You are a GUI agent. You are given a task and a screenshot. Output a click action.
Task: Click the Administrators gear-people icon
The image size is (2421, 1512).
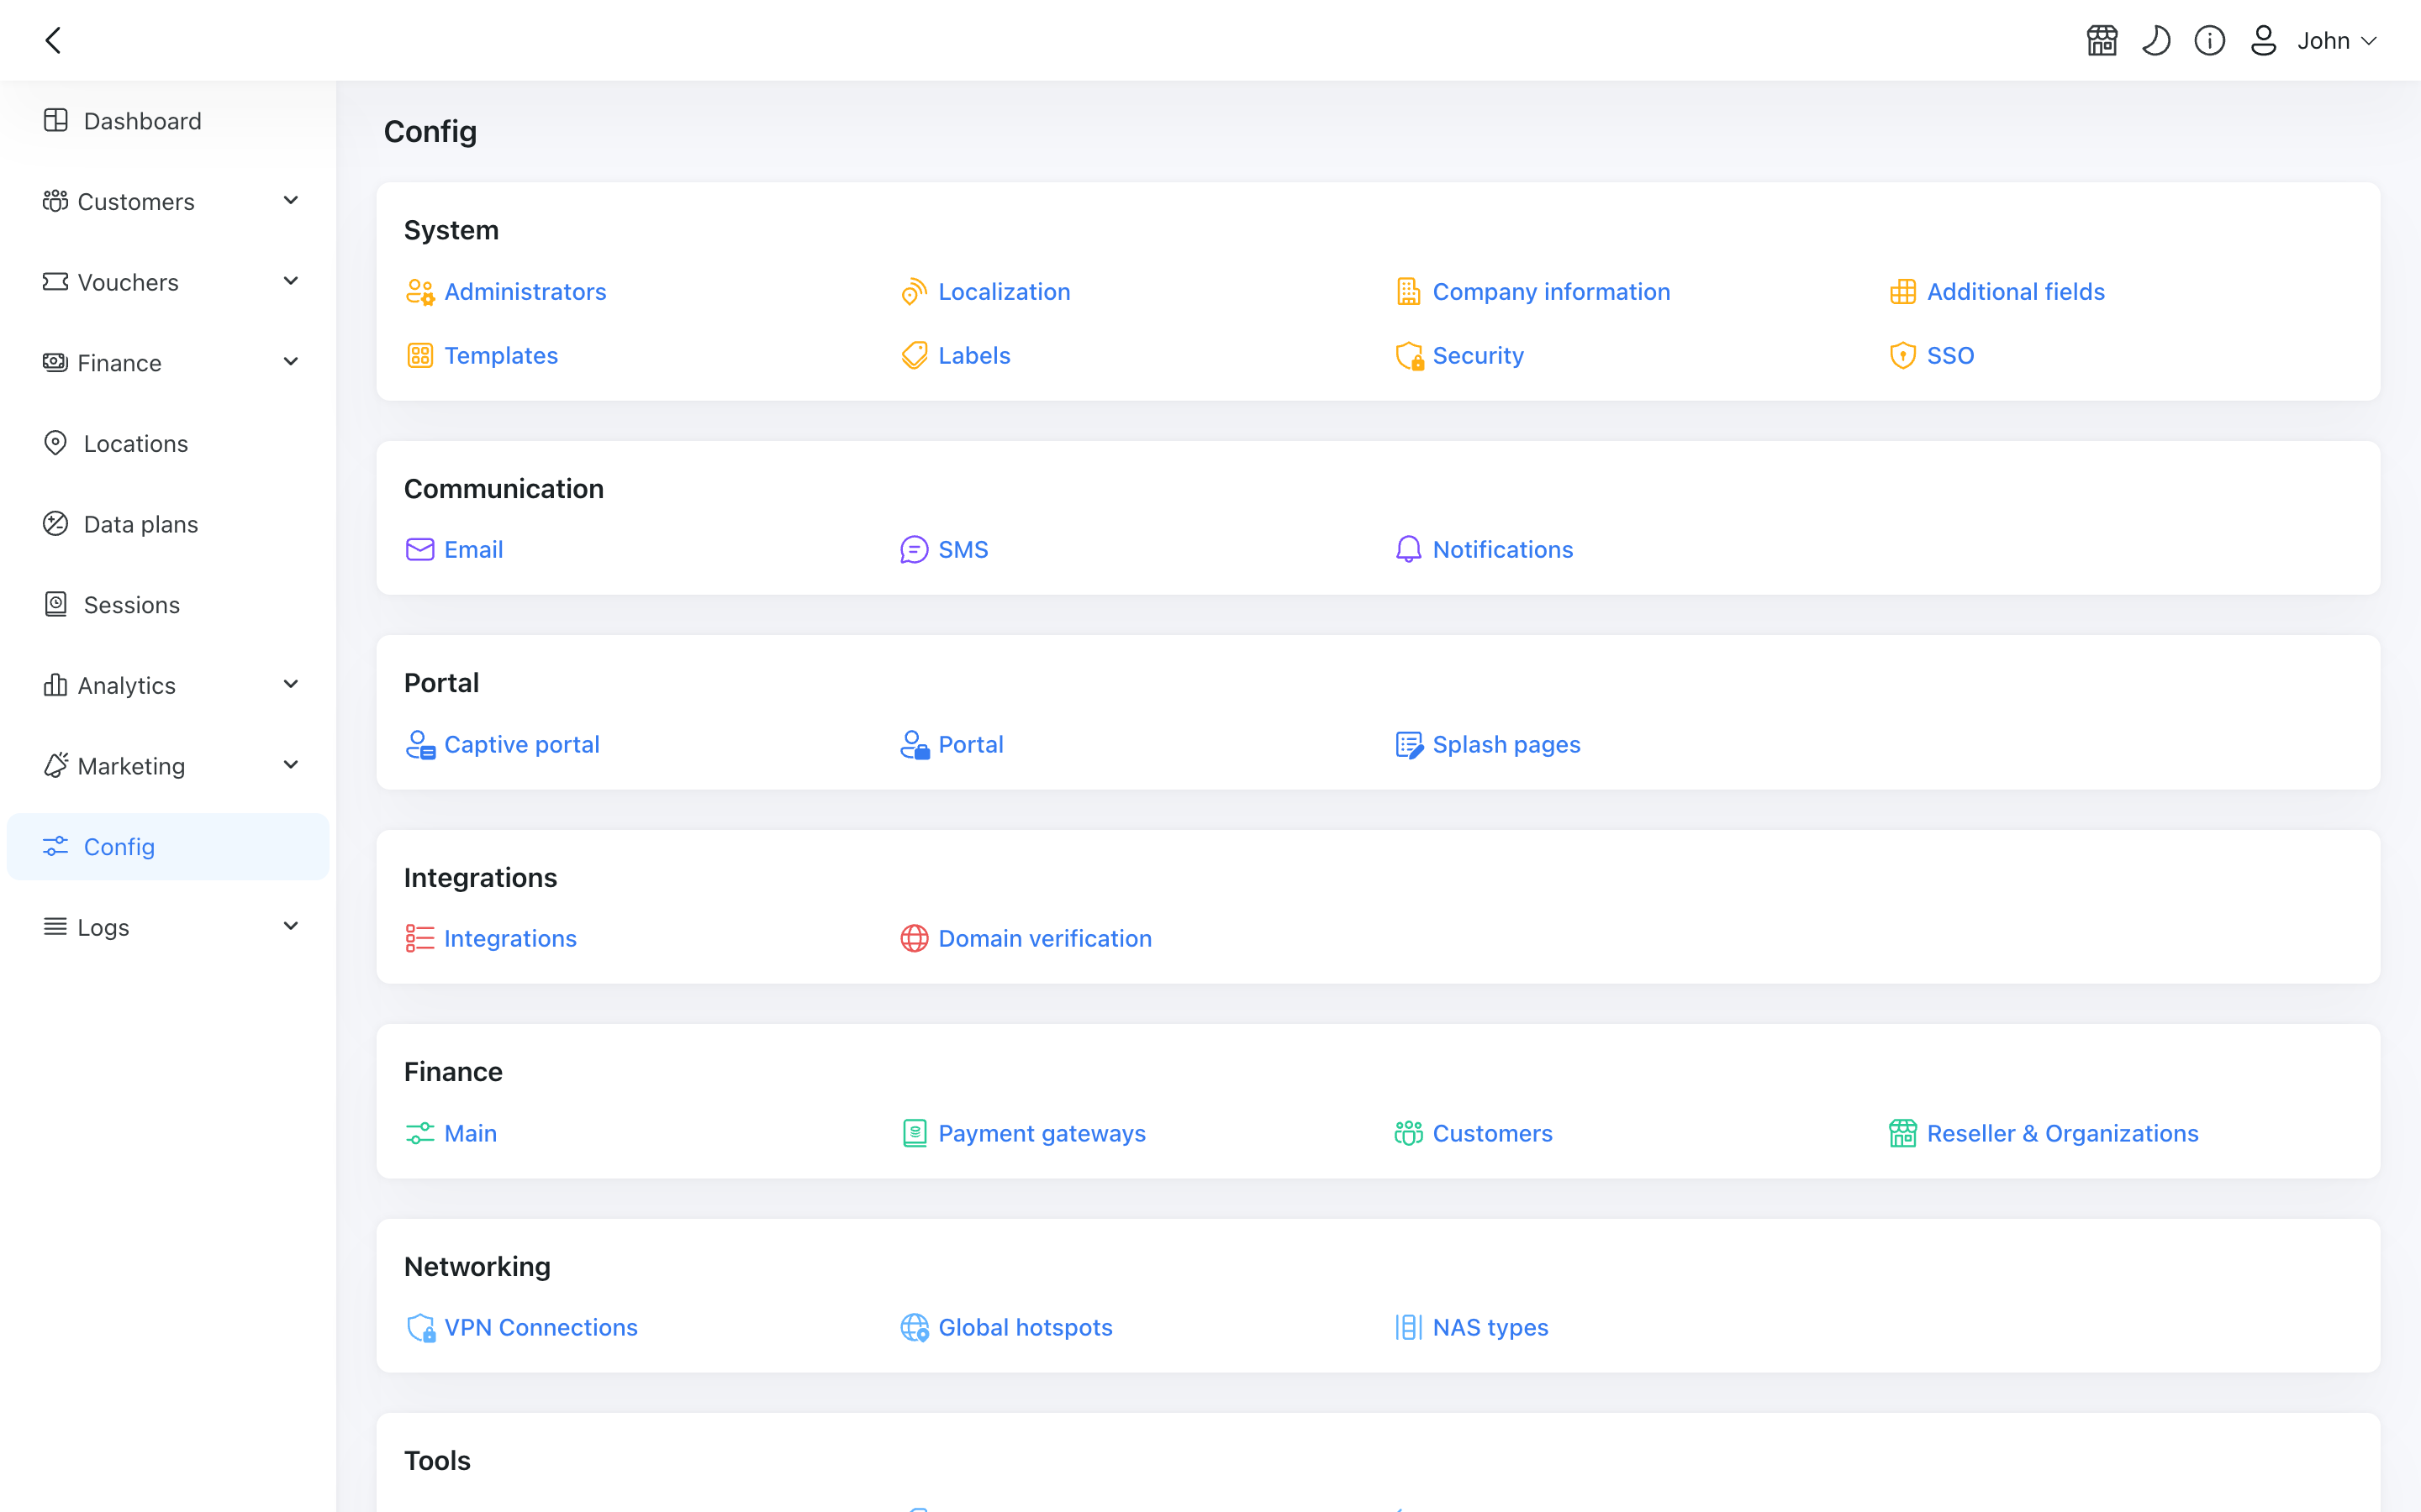pyautogui.click(x=420, y=292)
